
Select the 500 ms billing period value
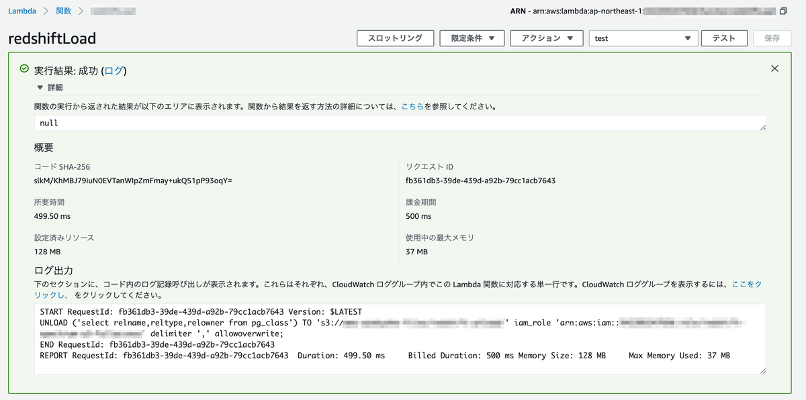tap(418, 216)
